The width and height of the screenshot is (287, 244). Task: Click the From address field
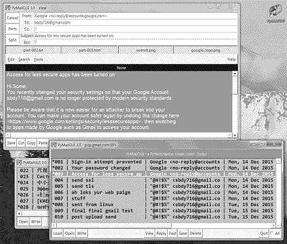pyautogui.click(x=136, y=16)
